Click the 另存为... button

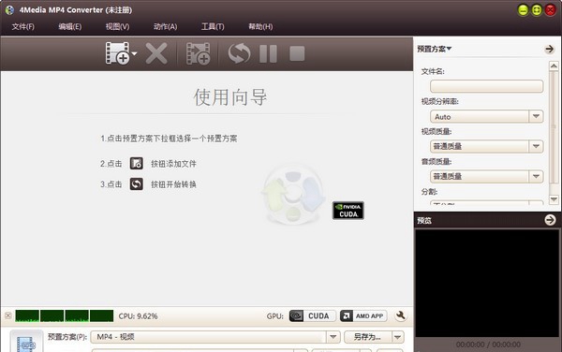367,337
